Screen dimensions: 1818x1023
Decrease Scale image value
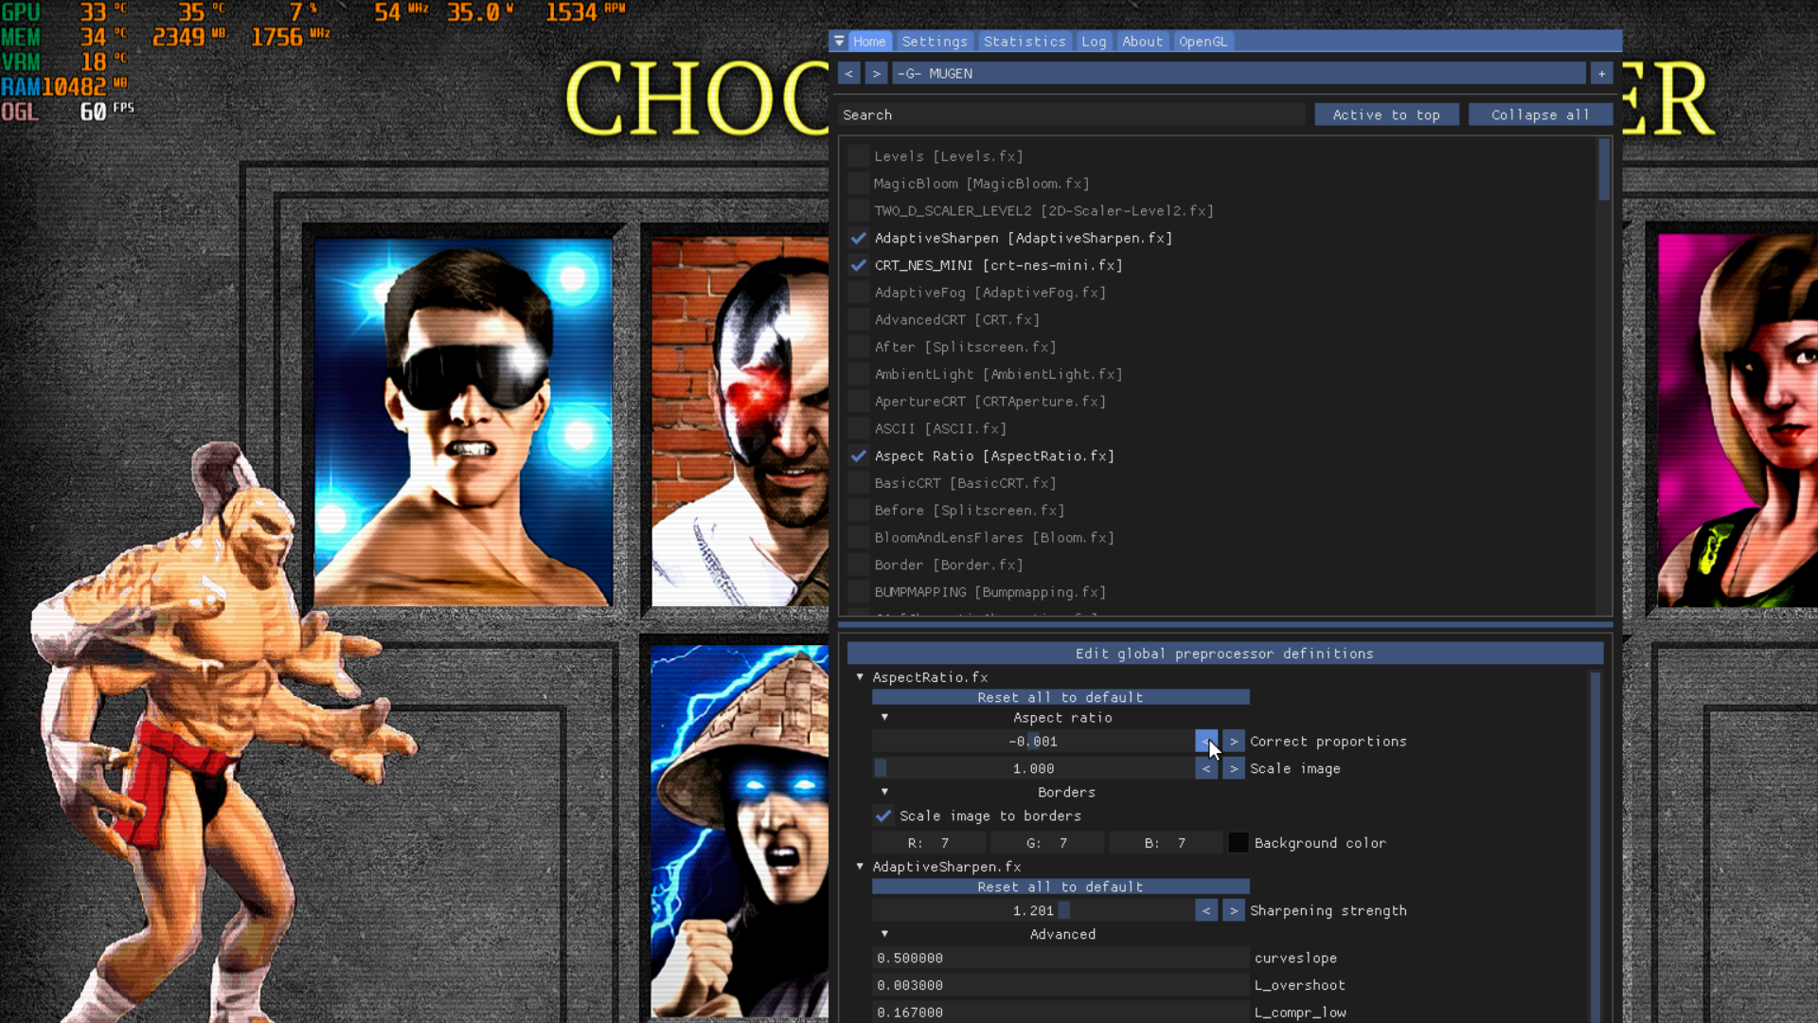point(1205,768)
